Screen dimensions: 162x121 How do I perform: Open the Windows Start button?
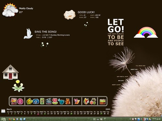point(3,119)
